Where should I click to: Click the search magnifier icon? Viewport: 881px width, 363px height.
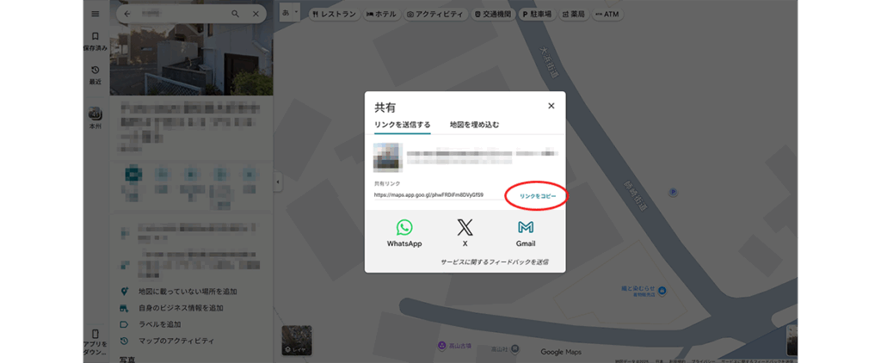(236, 15)
